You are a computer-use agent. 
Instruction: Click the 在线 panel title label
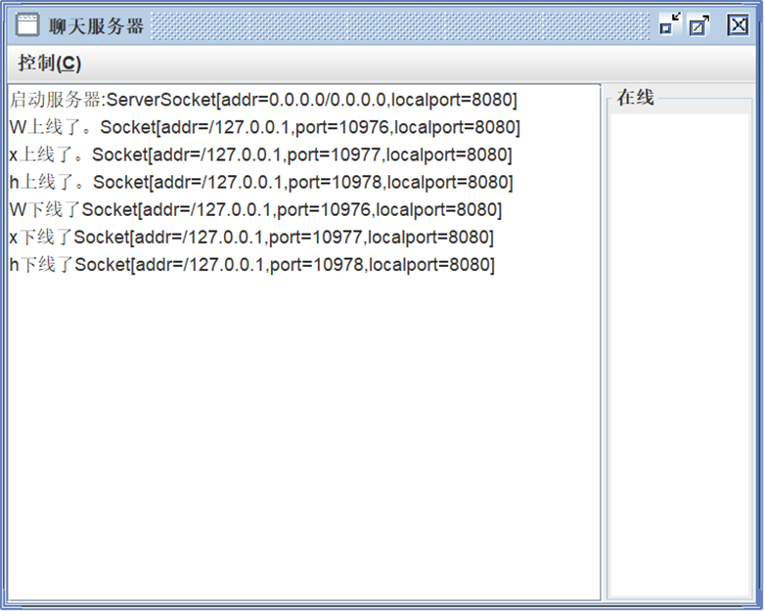coord(635,98)
